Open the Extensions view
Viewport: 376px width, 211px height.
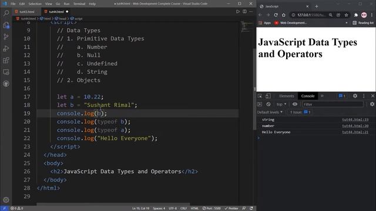6,60
